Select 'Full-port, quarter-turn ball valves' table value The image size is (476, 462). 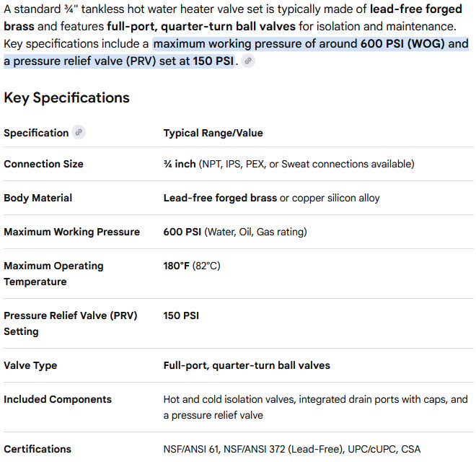pyautogui.click(x=247, y=365)
